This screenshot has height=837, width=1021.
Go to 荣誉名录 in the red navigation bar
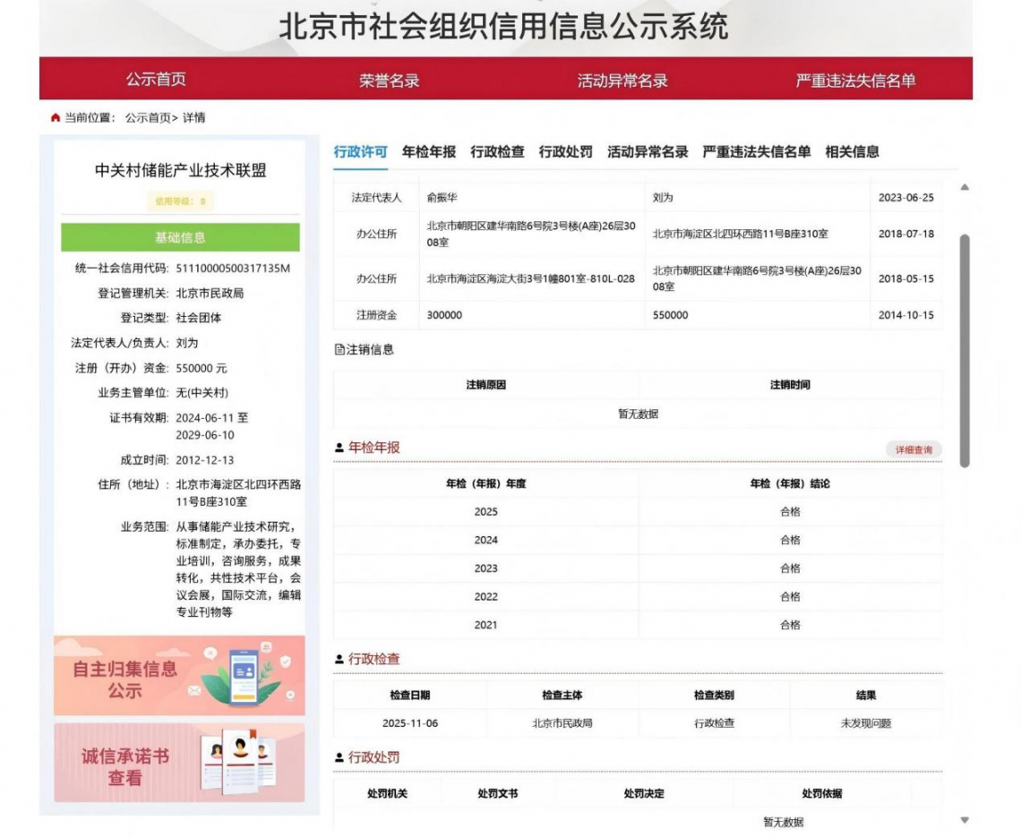coord(390,80)
